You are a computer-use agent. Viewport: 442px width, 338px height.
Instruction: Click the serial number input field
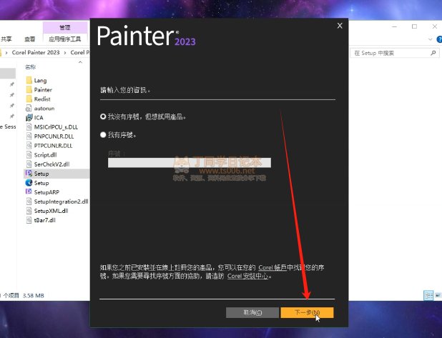coord(190,163)
